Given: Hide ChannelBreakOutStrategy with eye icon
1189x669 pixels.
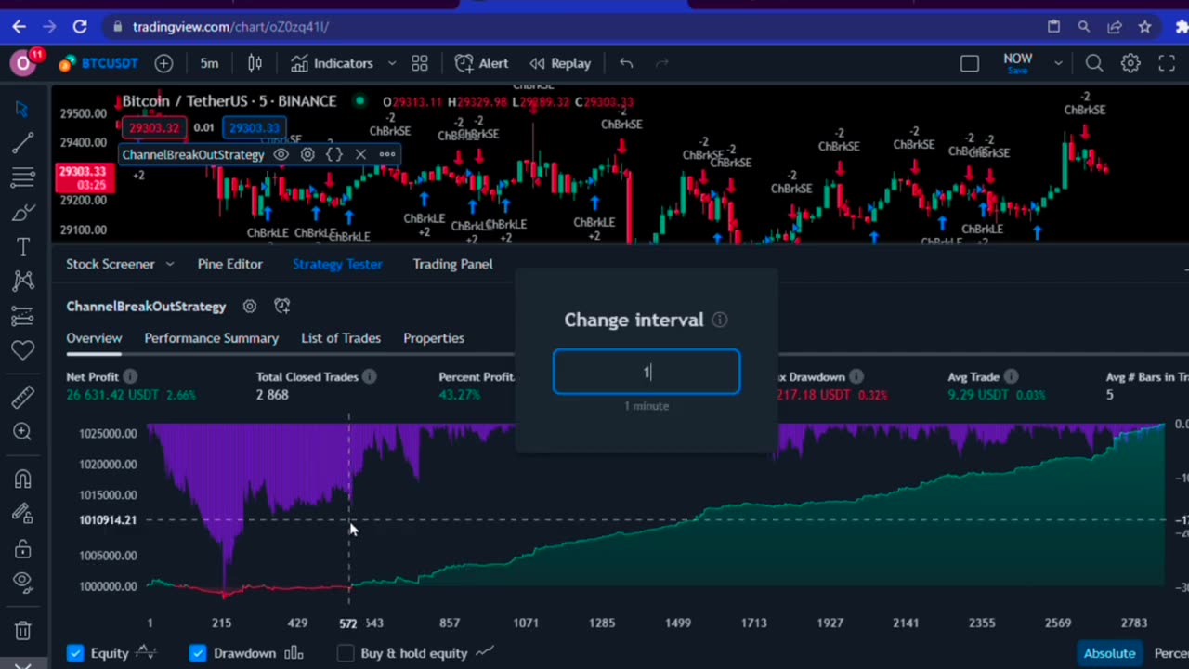Looking at the screenshot, I should click(x=281, y=154).
